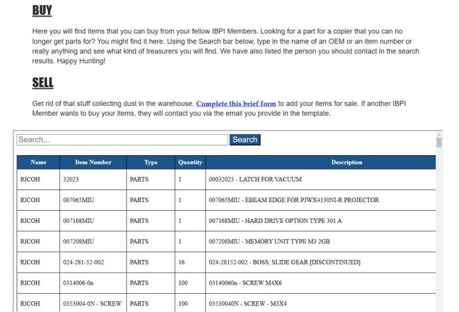The image size is (459, 312).
Task: Select the 0314006-0n item number cell
Action: tap(78, 283)
